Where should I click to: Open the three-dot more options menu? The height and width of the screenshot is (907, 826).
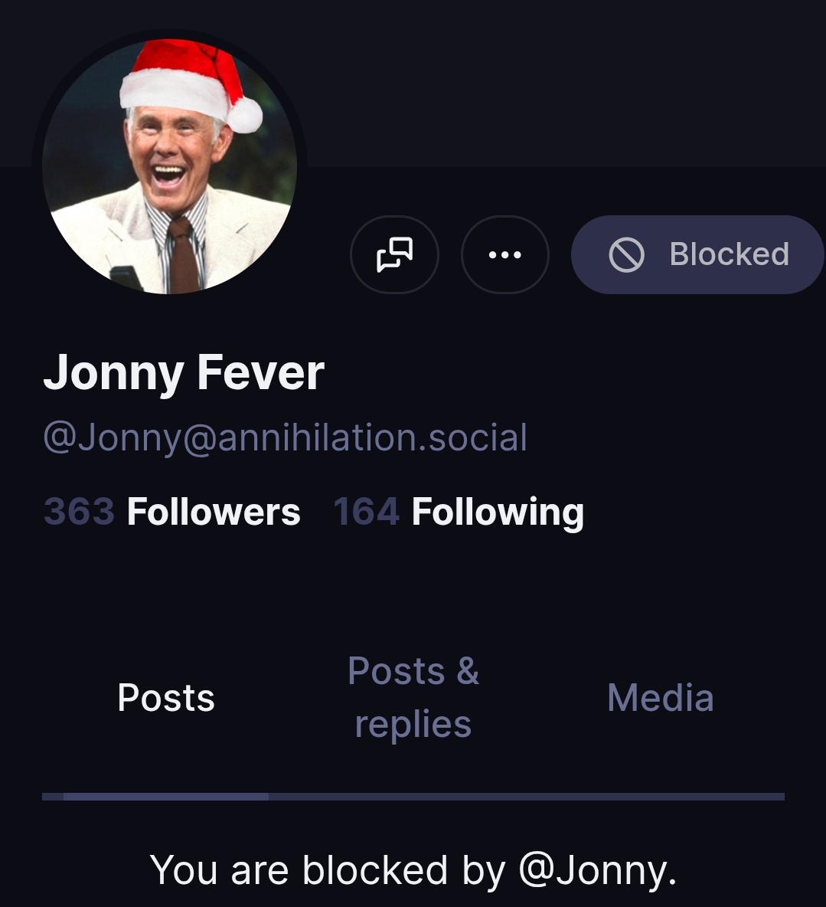coord(504,254)
